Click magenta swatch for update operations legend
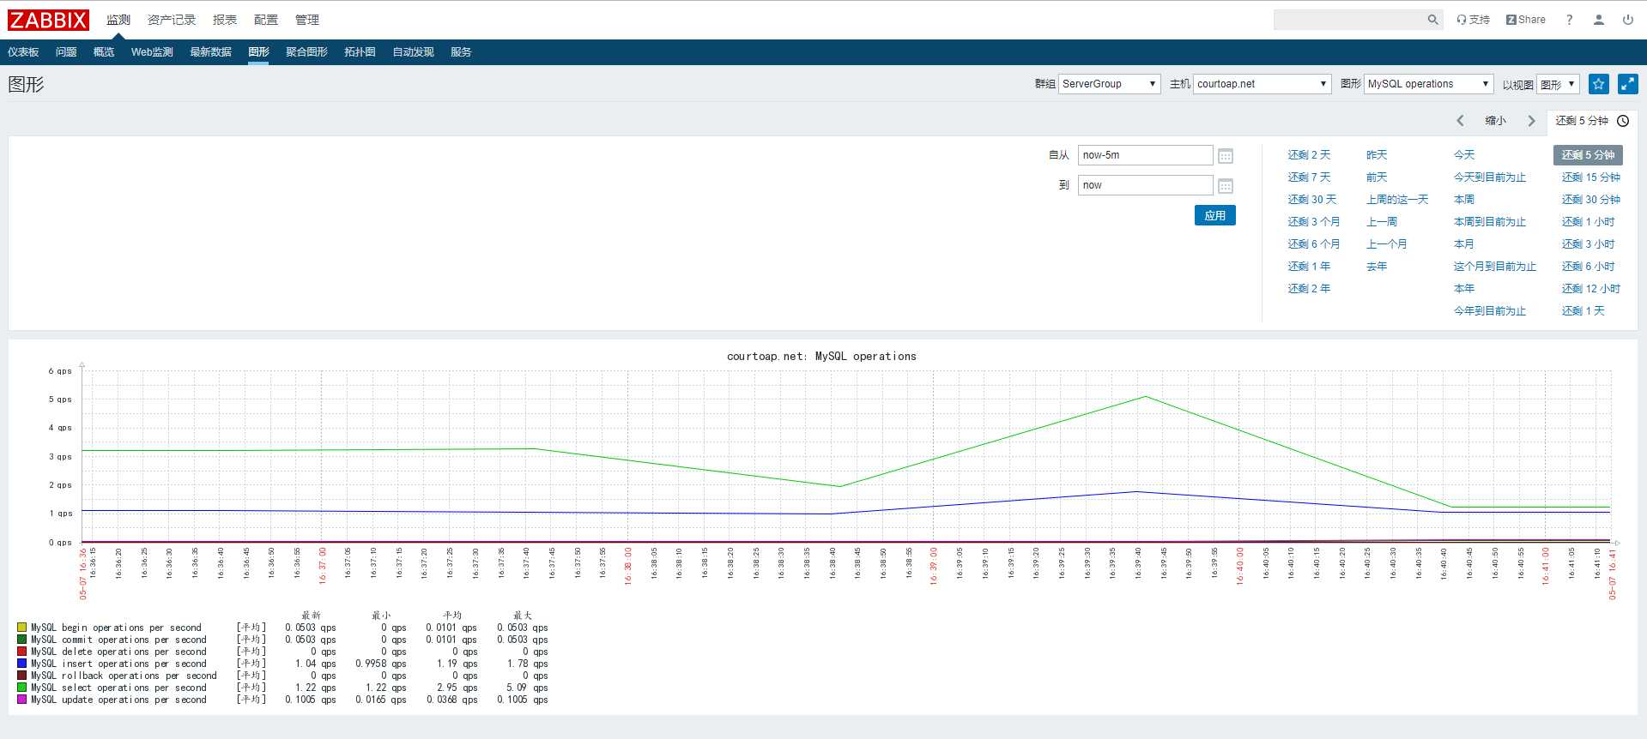 tap(21, 700)
